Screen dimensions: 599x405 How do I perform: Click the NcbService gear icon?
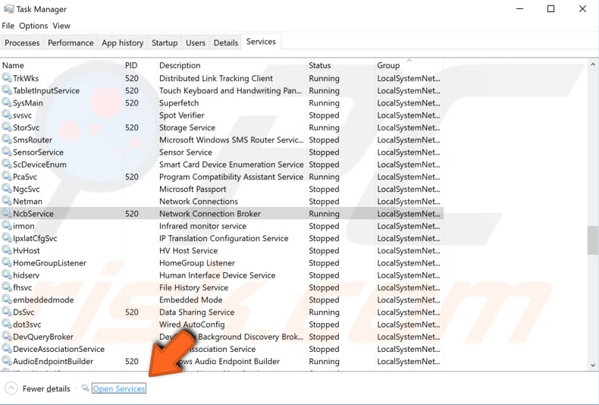click(7, 213)
